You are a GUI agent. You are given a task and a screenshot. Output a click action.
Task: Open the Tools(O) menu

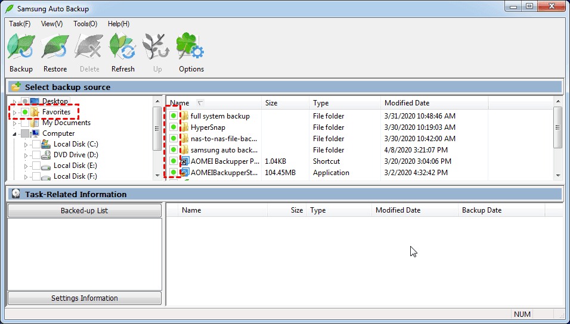(x=85, y=24)
